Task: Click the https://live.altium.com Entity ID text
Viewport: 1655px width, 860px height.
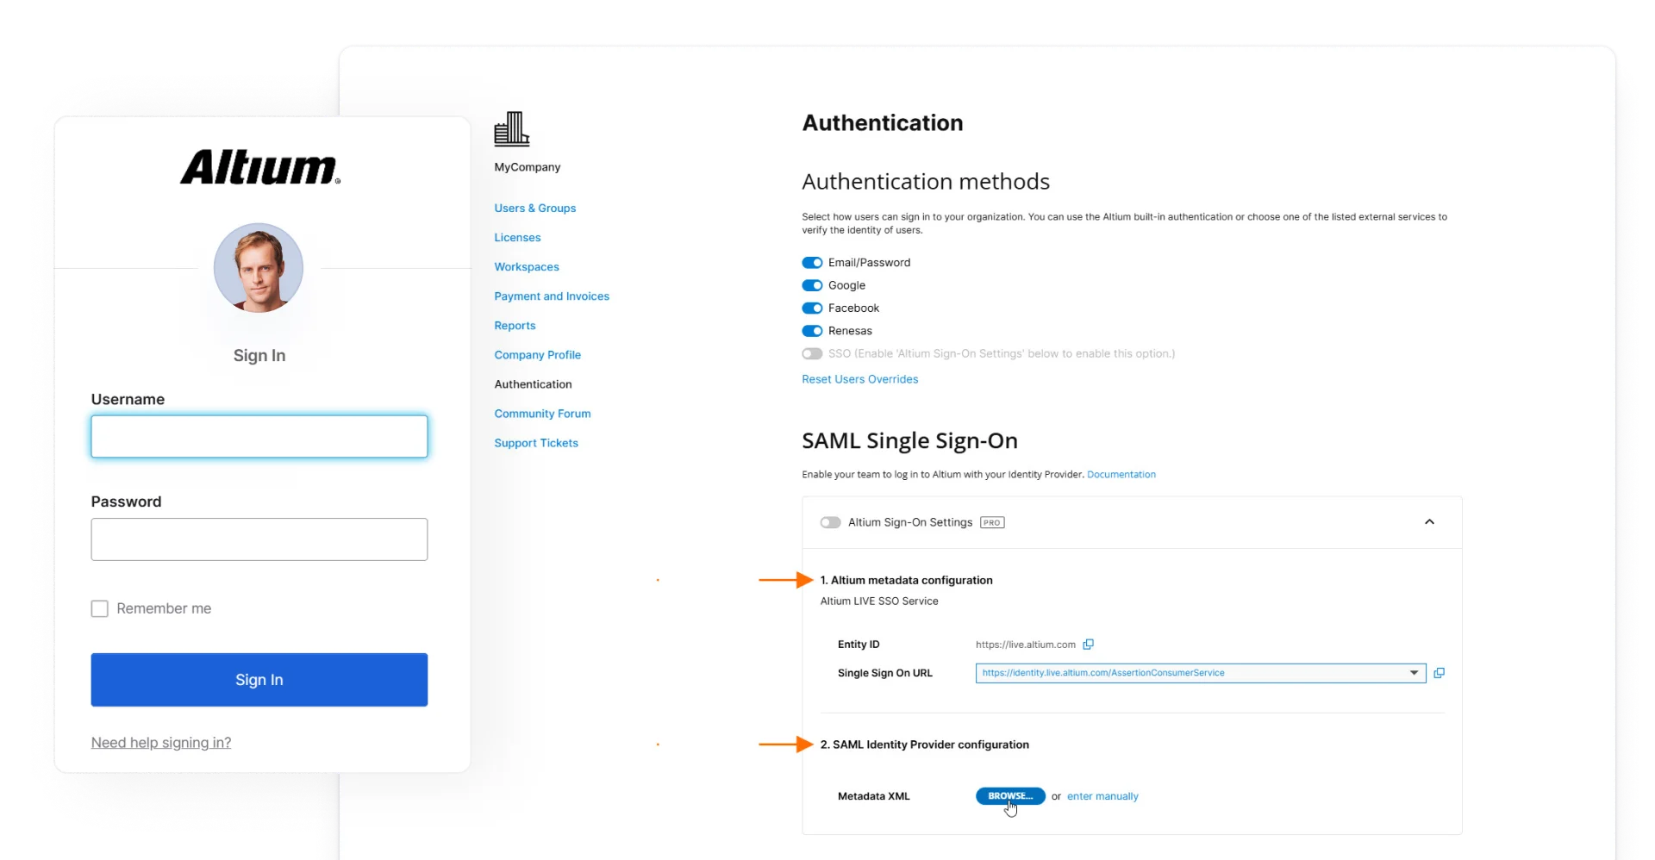Action: pyautogui.click(x=1026, y=645)
